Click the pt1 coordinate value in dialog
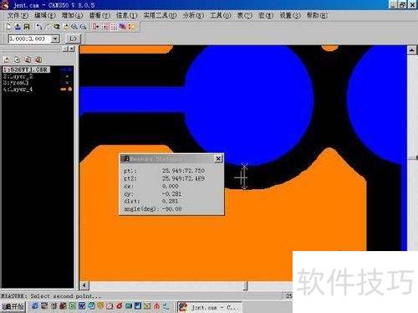Viewport: 418px width, 313px height. [x=183, y=171]
